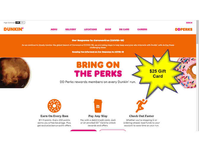Open the DD Card page
This screenshot has height=151, width=199.
click(124, 29)
